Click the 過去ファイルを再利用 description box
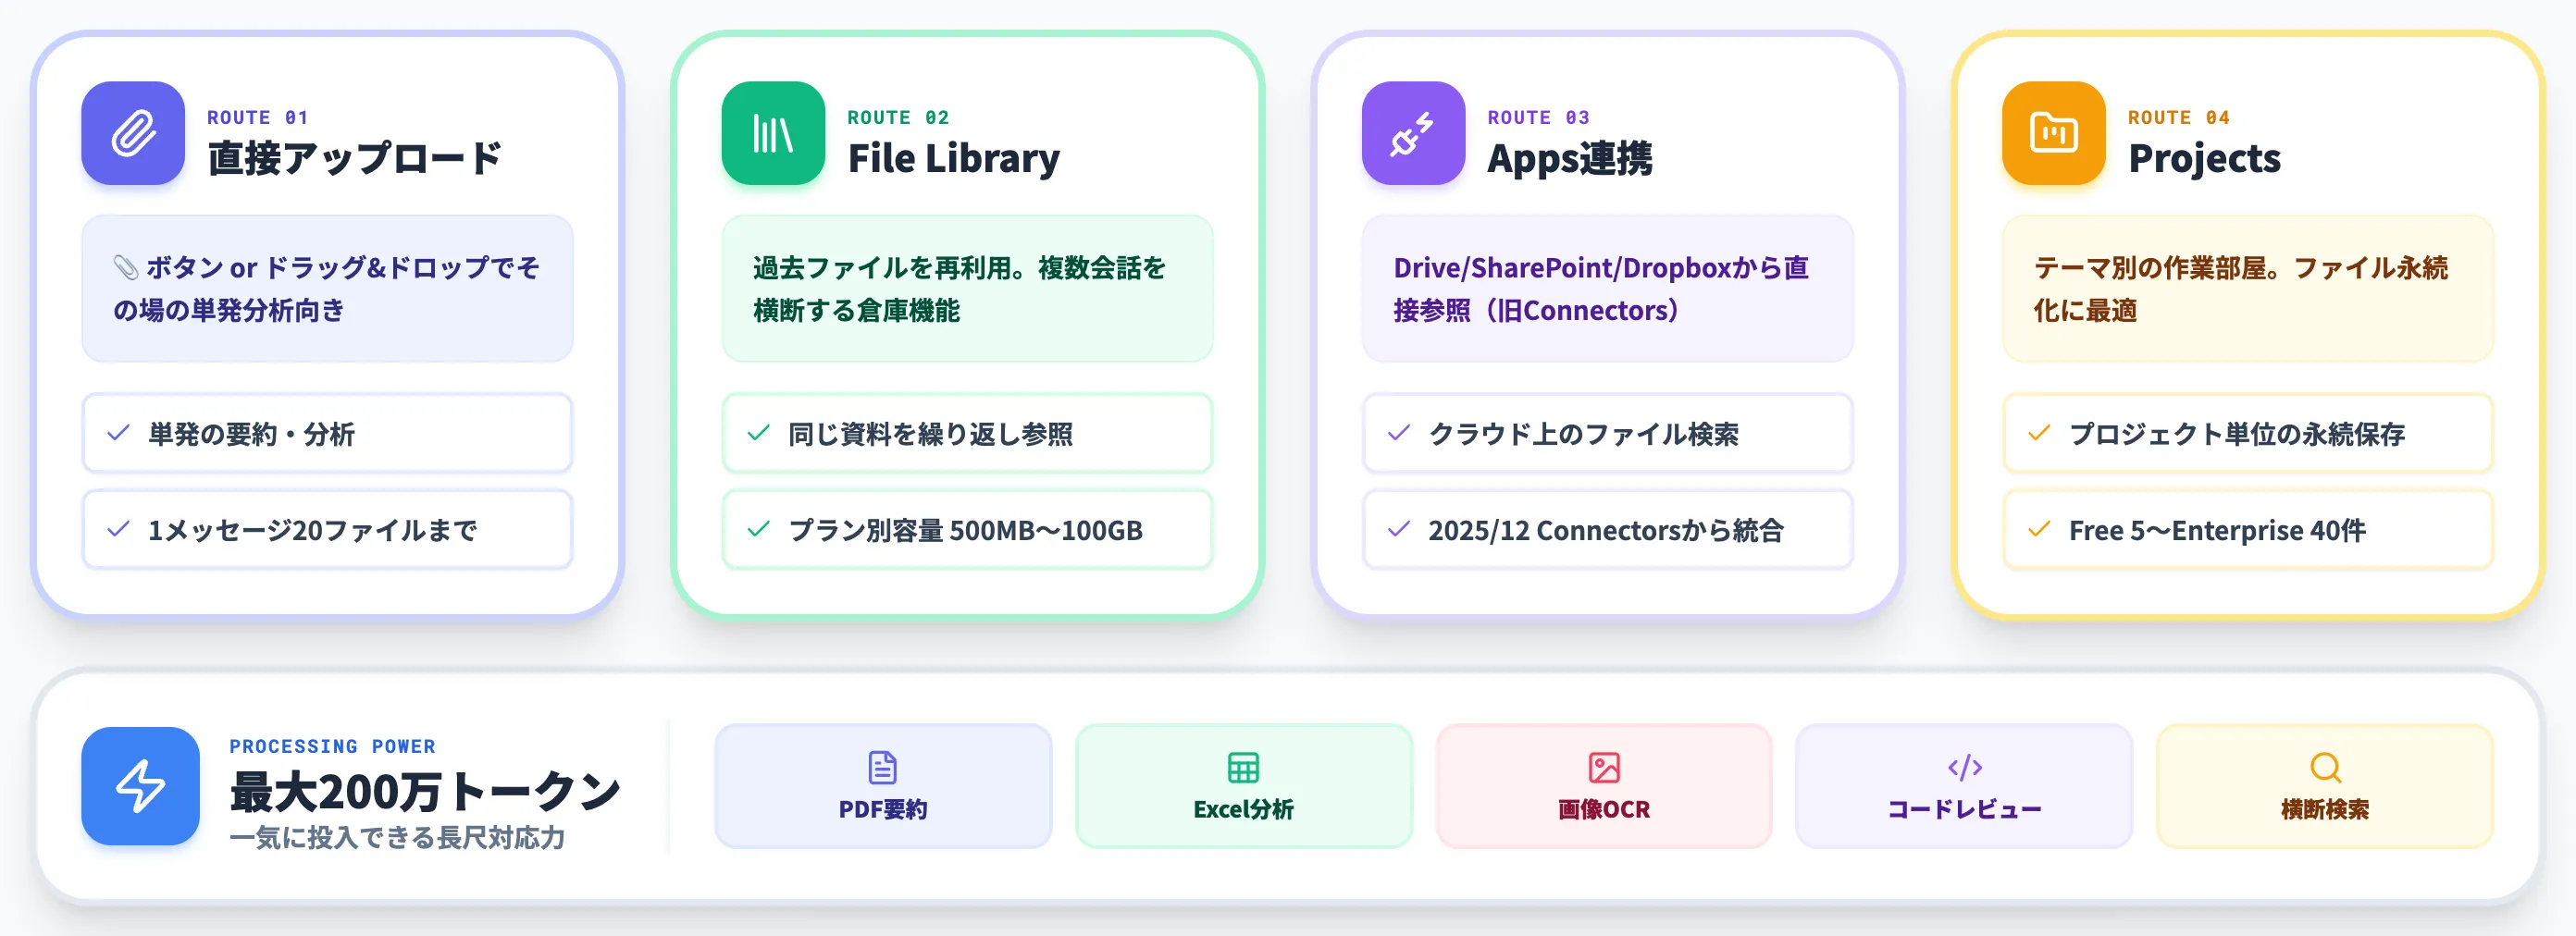Screen dimensions: 2576x936 point(967,288)
